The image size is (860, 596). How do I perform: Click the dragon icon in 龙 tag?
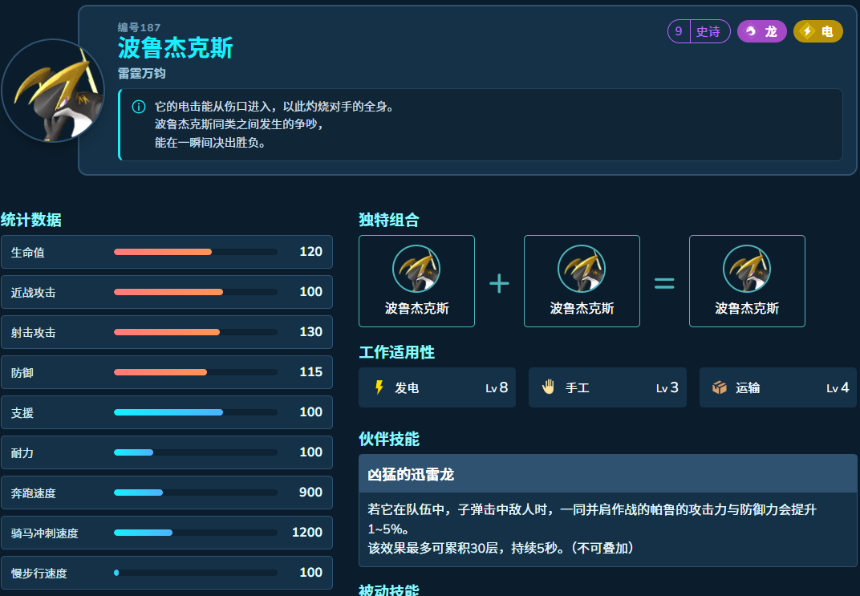click(x=751, y=31)
